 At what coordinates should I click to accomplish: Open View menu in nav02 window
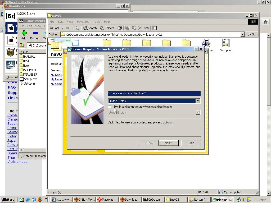coord(70,22)
